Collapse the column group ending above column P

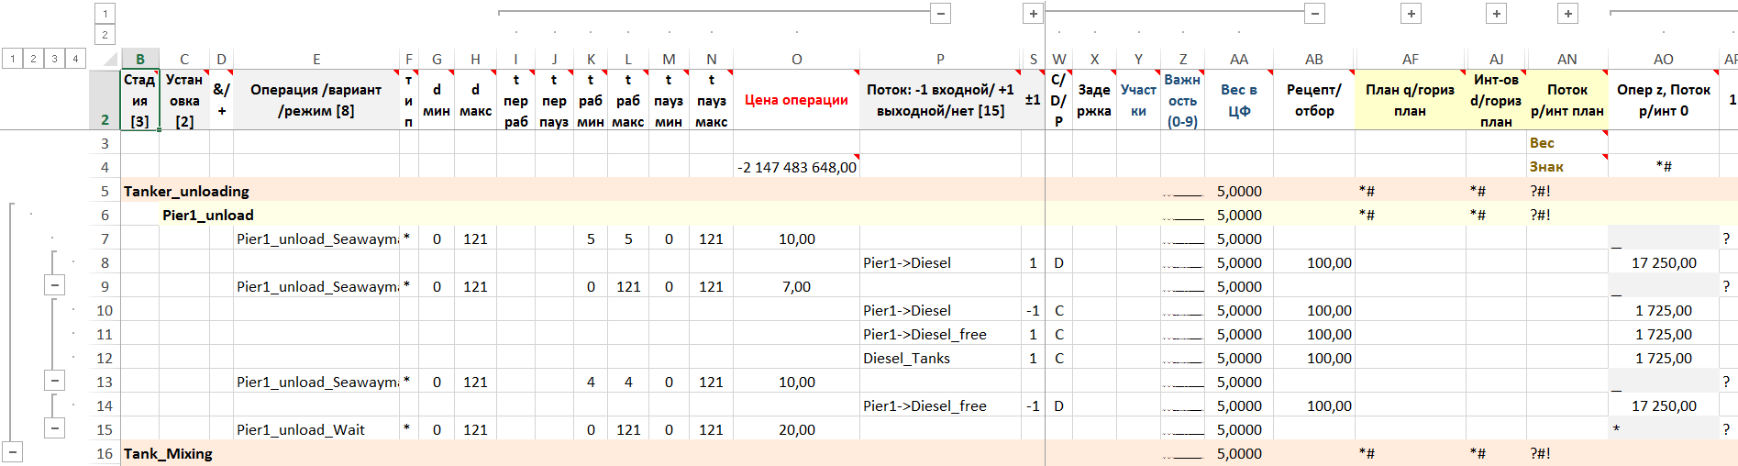(x=940, y=14)
